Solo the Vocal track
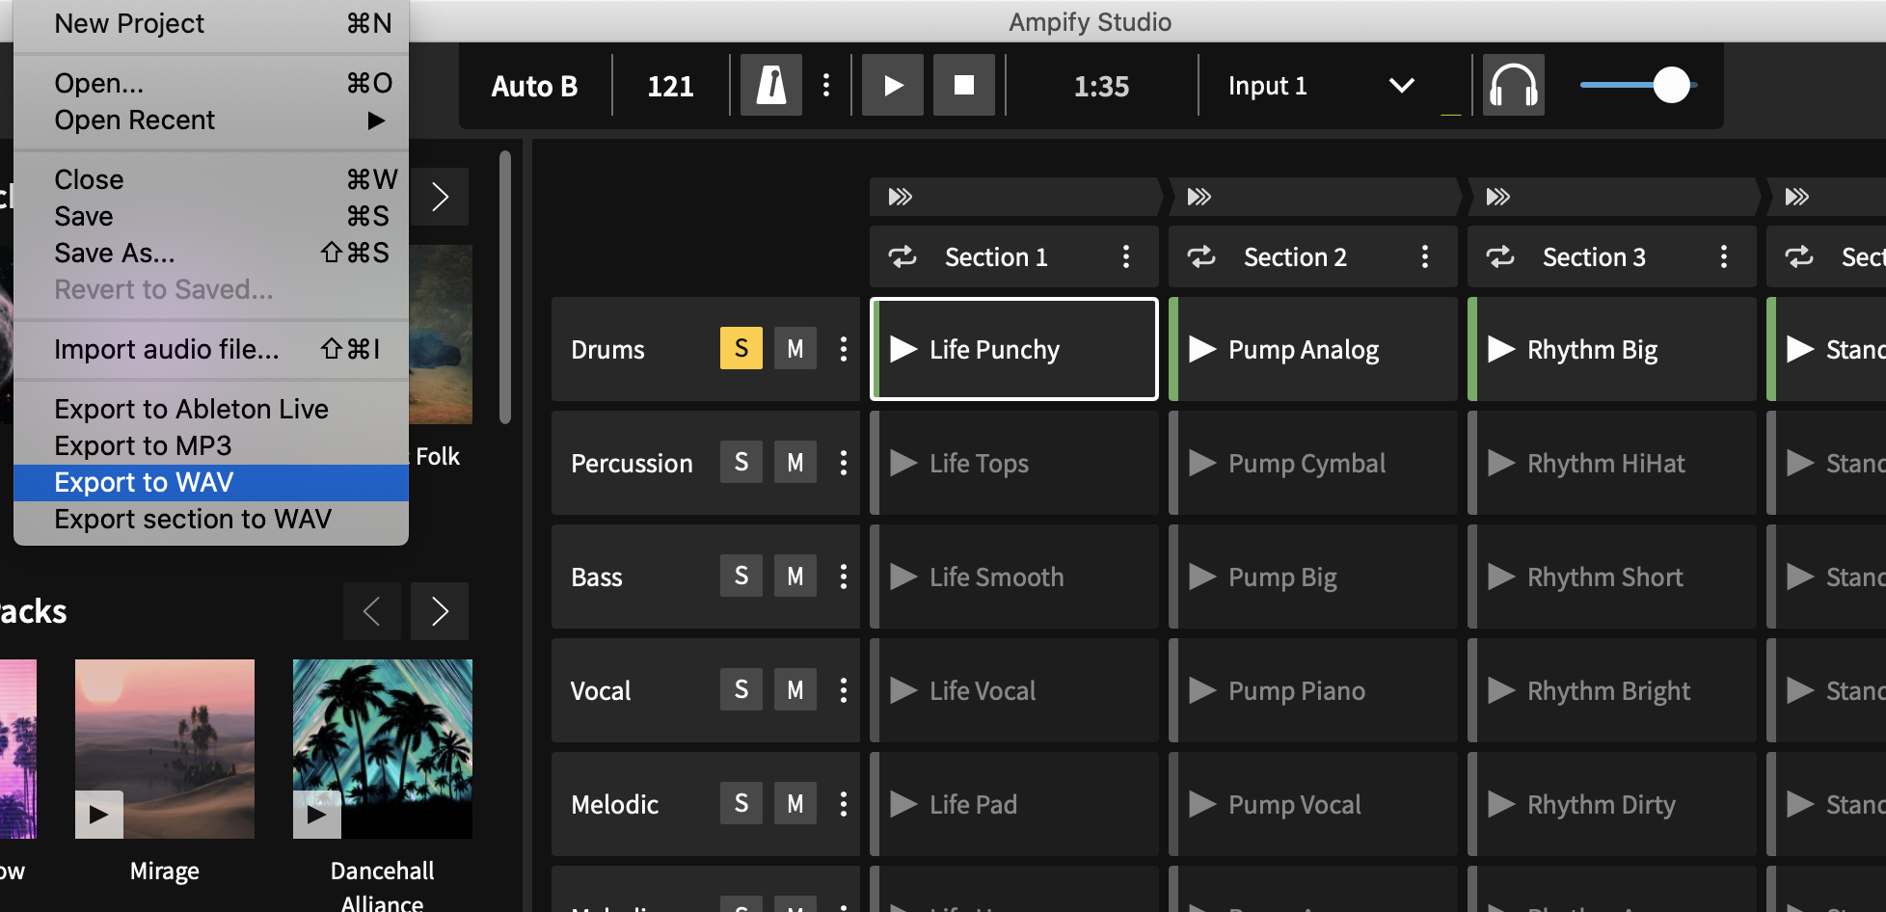 point(741,689)
